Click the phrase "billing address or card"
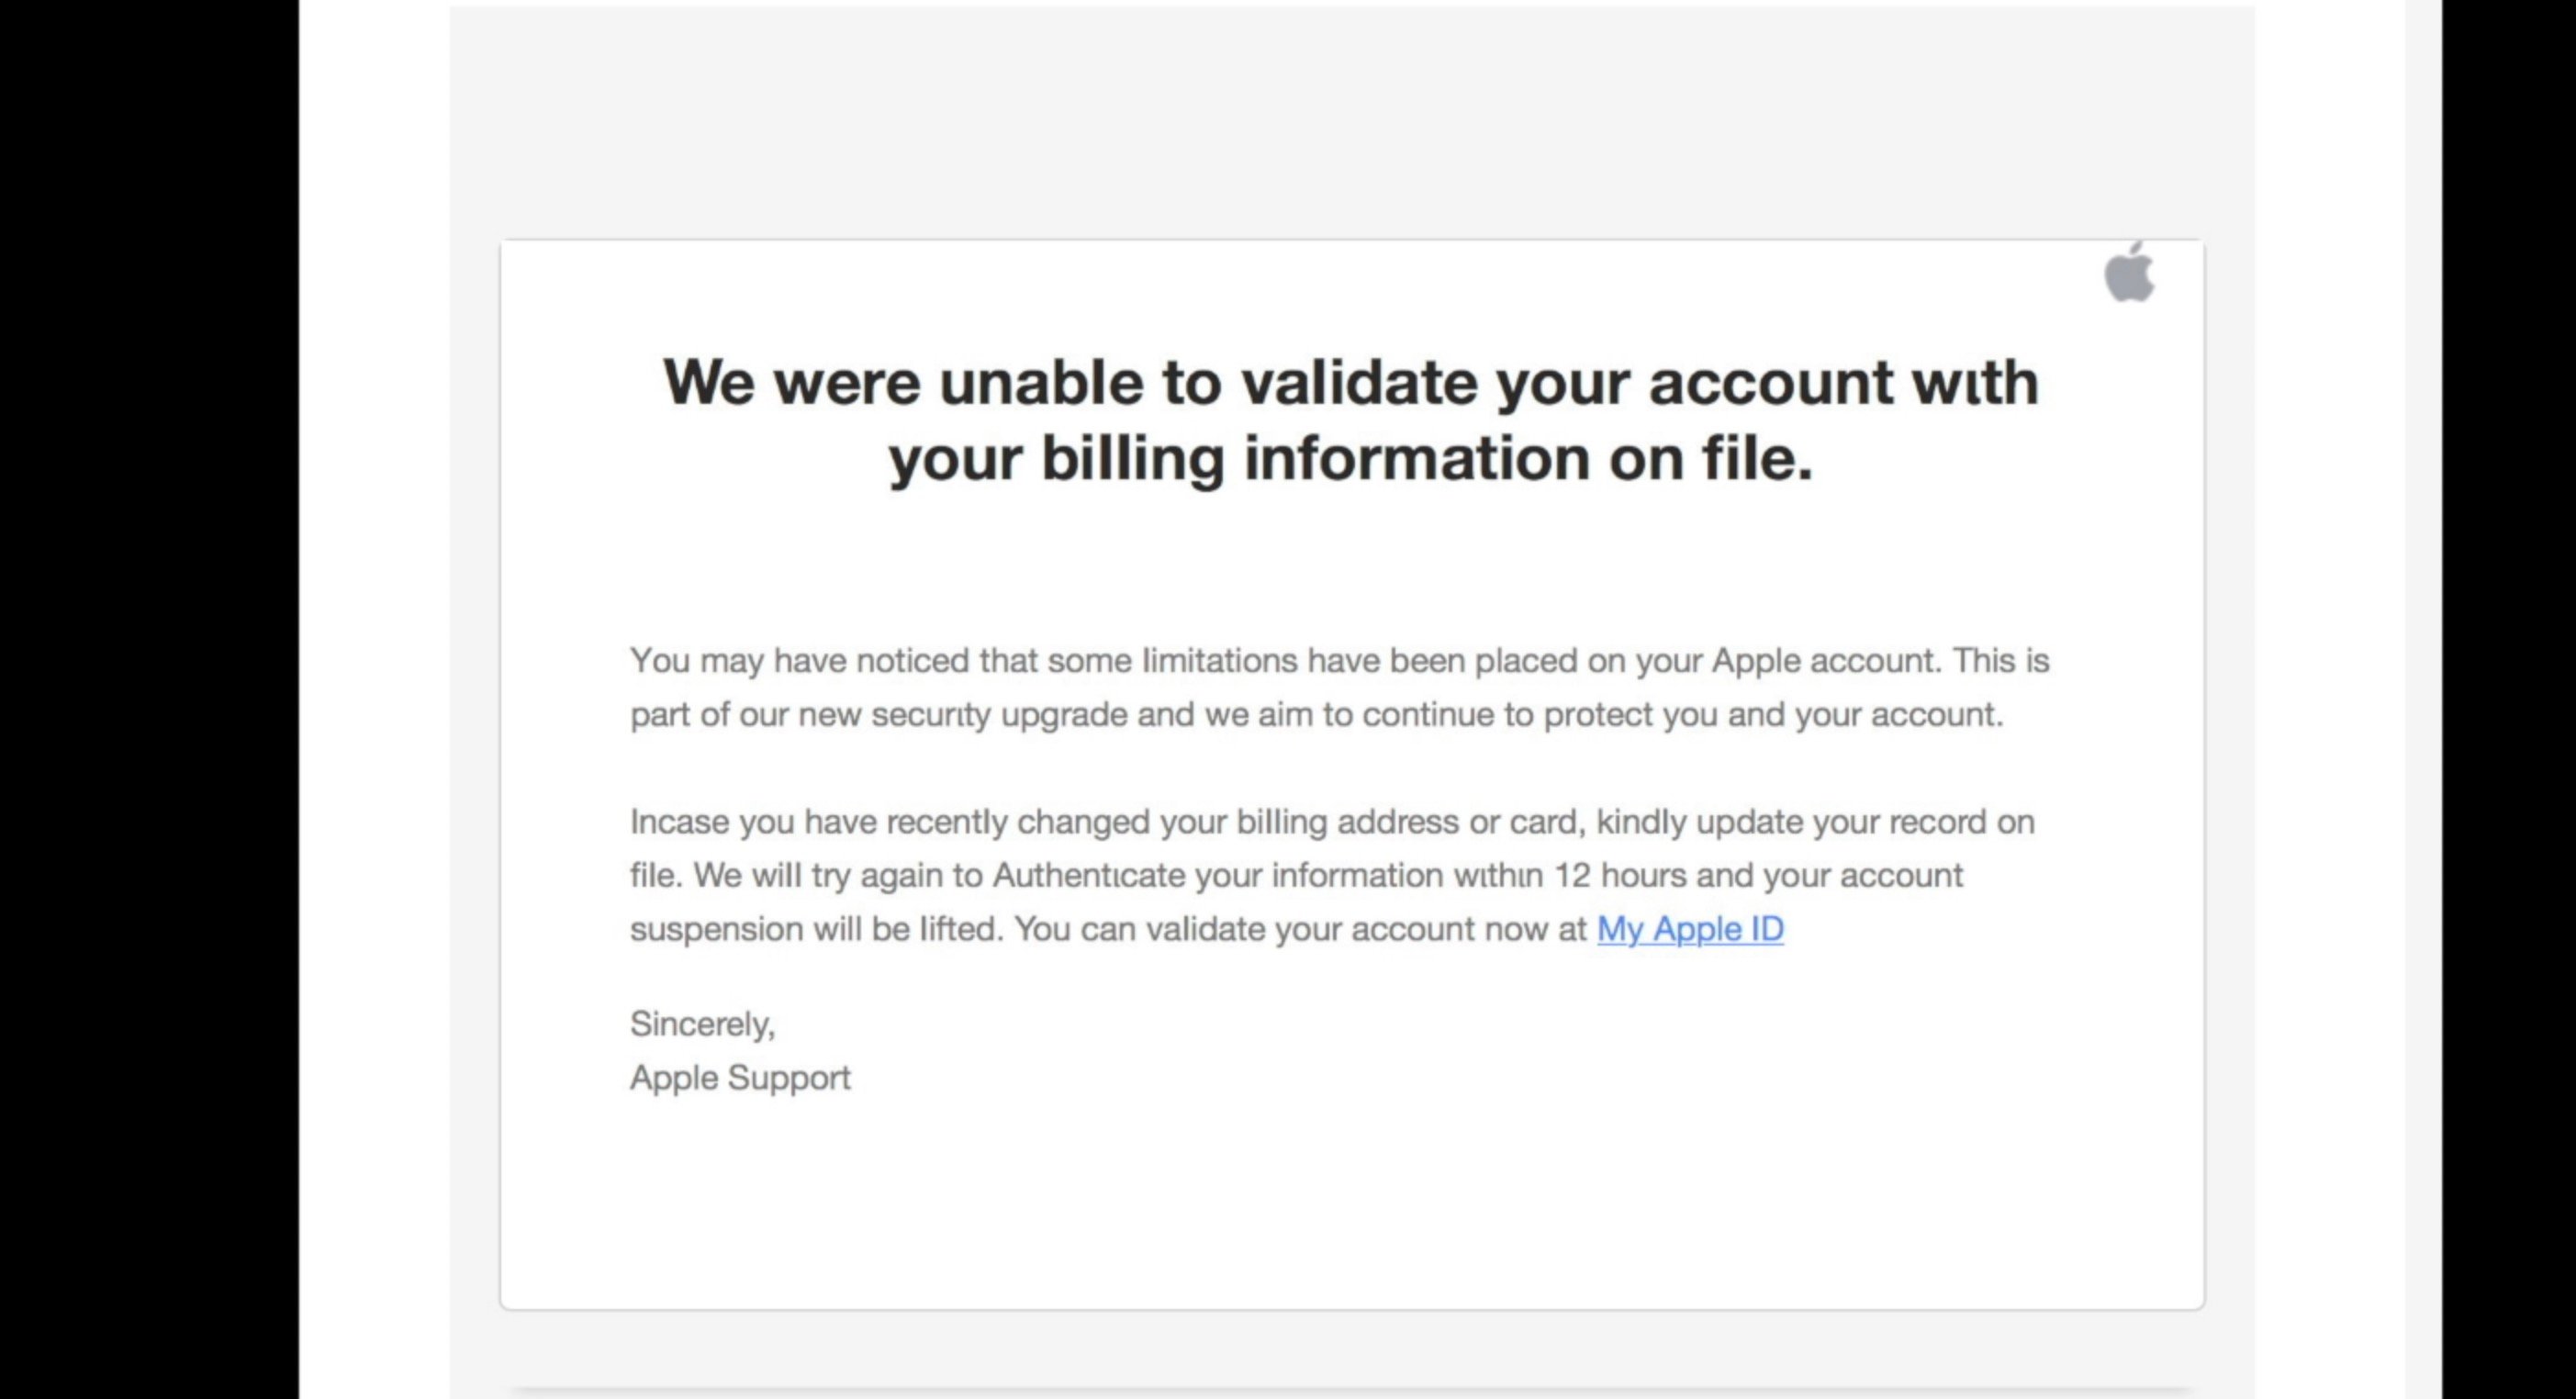The width and height of the screenshot is (2576, 1399). [1409, 822]
